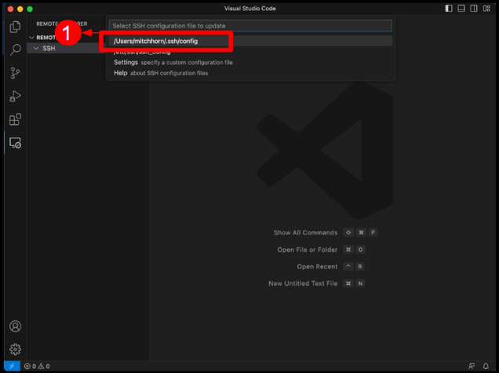Viewport: 499px width, 373px height.
Task: Choose Help about SSH configuration files
Action: click(250, 73)
